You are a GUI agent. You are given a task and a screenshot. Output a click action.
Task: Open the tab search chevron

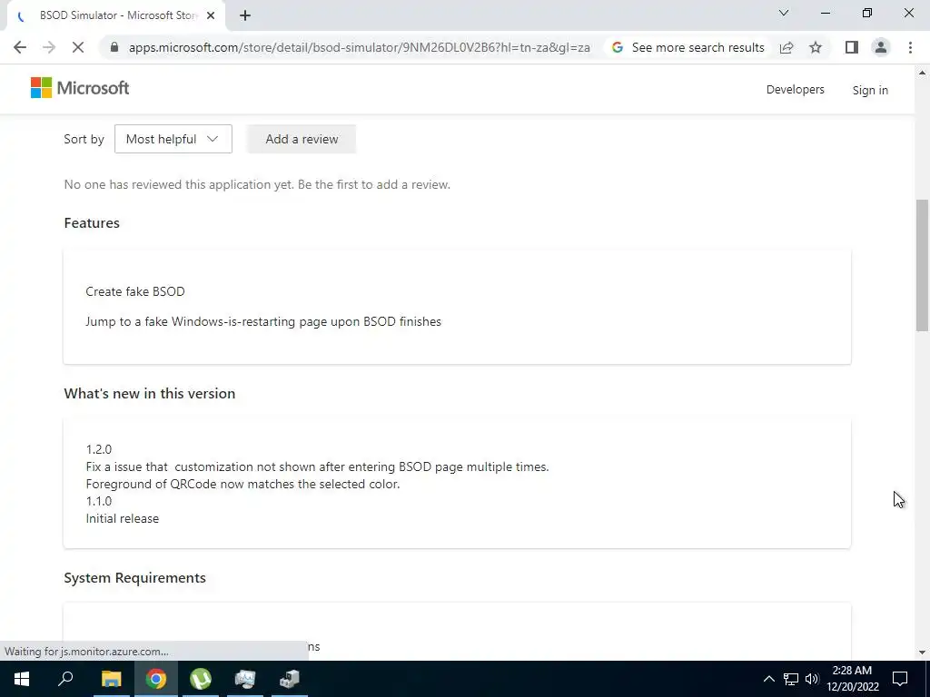click(x=784, y=13)
